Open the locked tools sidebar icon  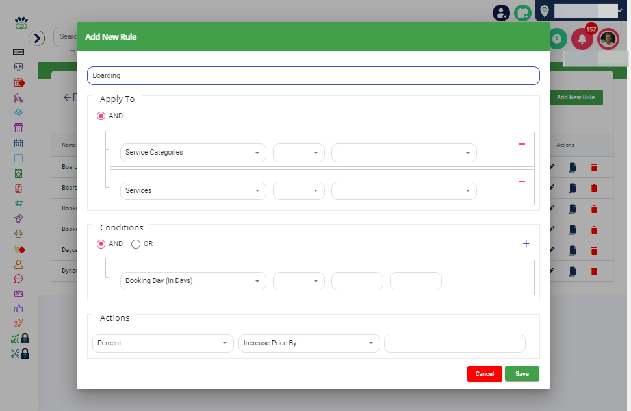point(20,353)
